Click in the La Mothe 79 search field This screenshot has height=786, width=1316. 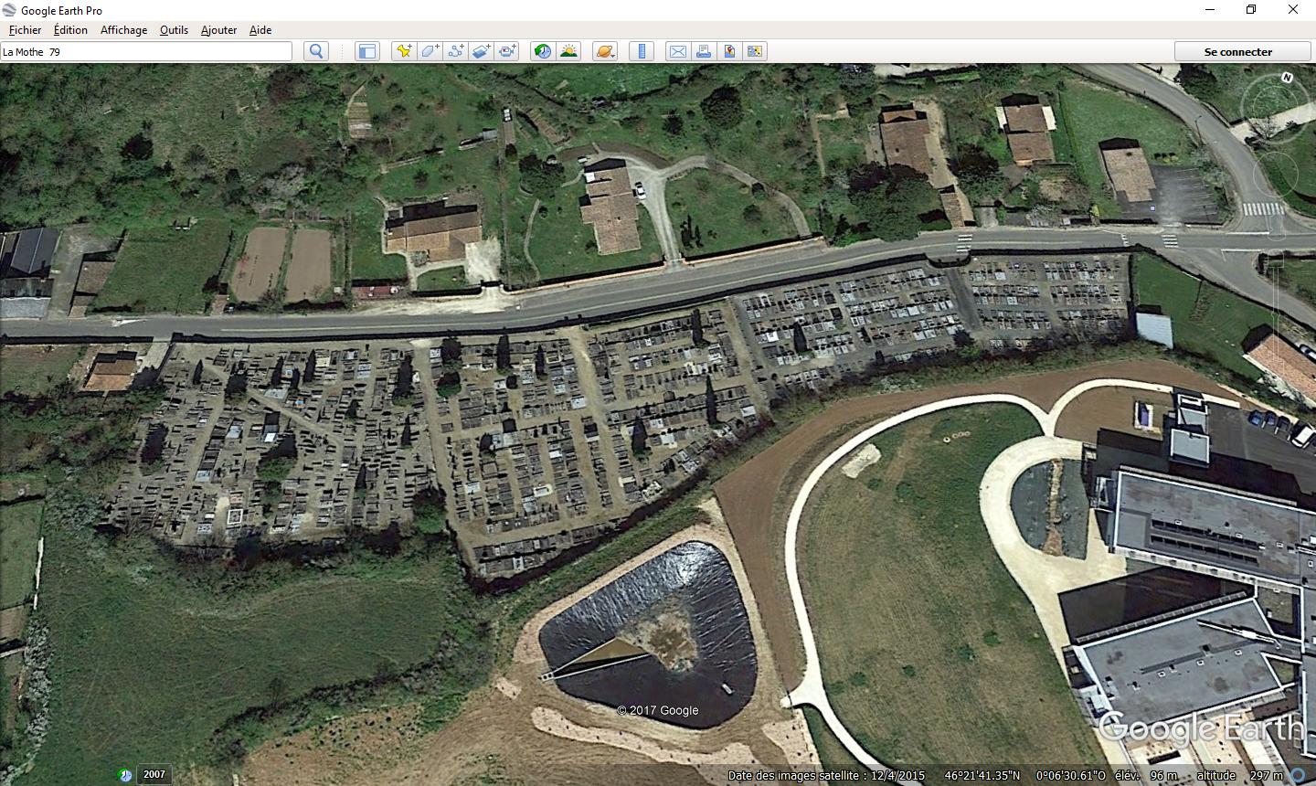(146, 51)
